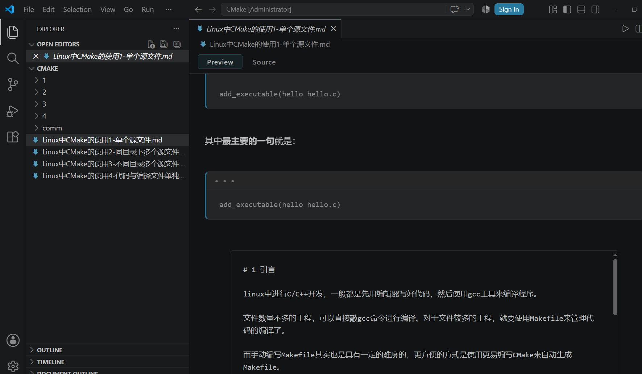Screen dimensions: 642x374
Task: Open the Search view in activity bar
Action: (x=13, y=58)
